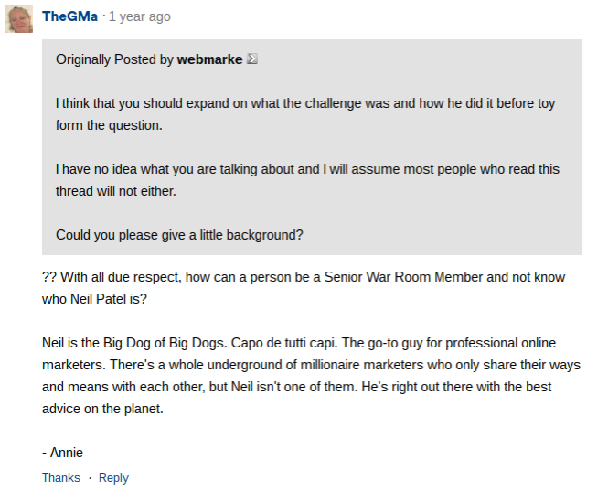The width and height of the screenshot is (608, 491).
Task: Click the view-post arrow icon beside webmarke
Action: click(x=252, y=59)
